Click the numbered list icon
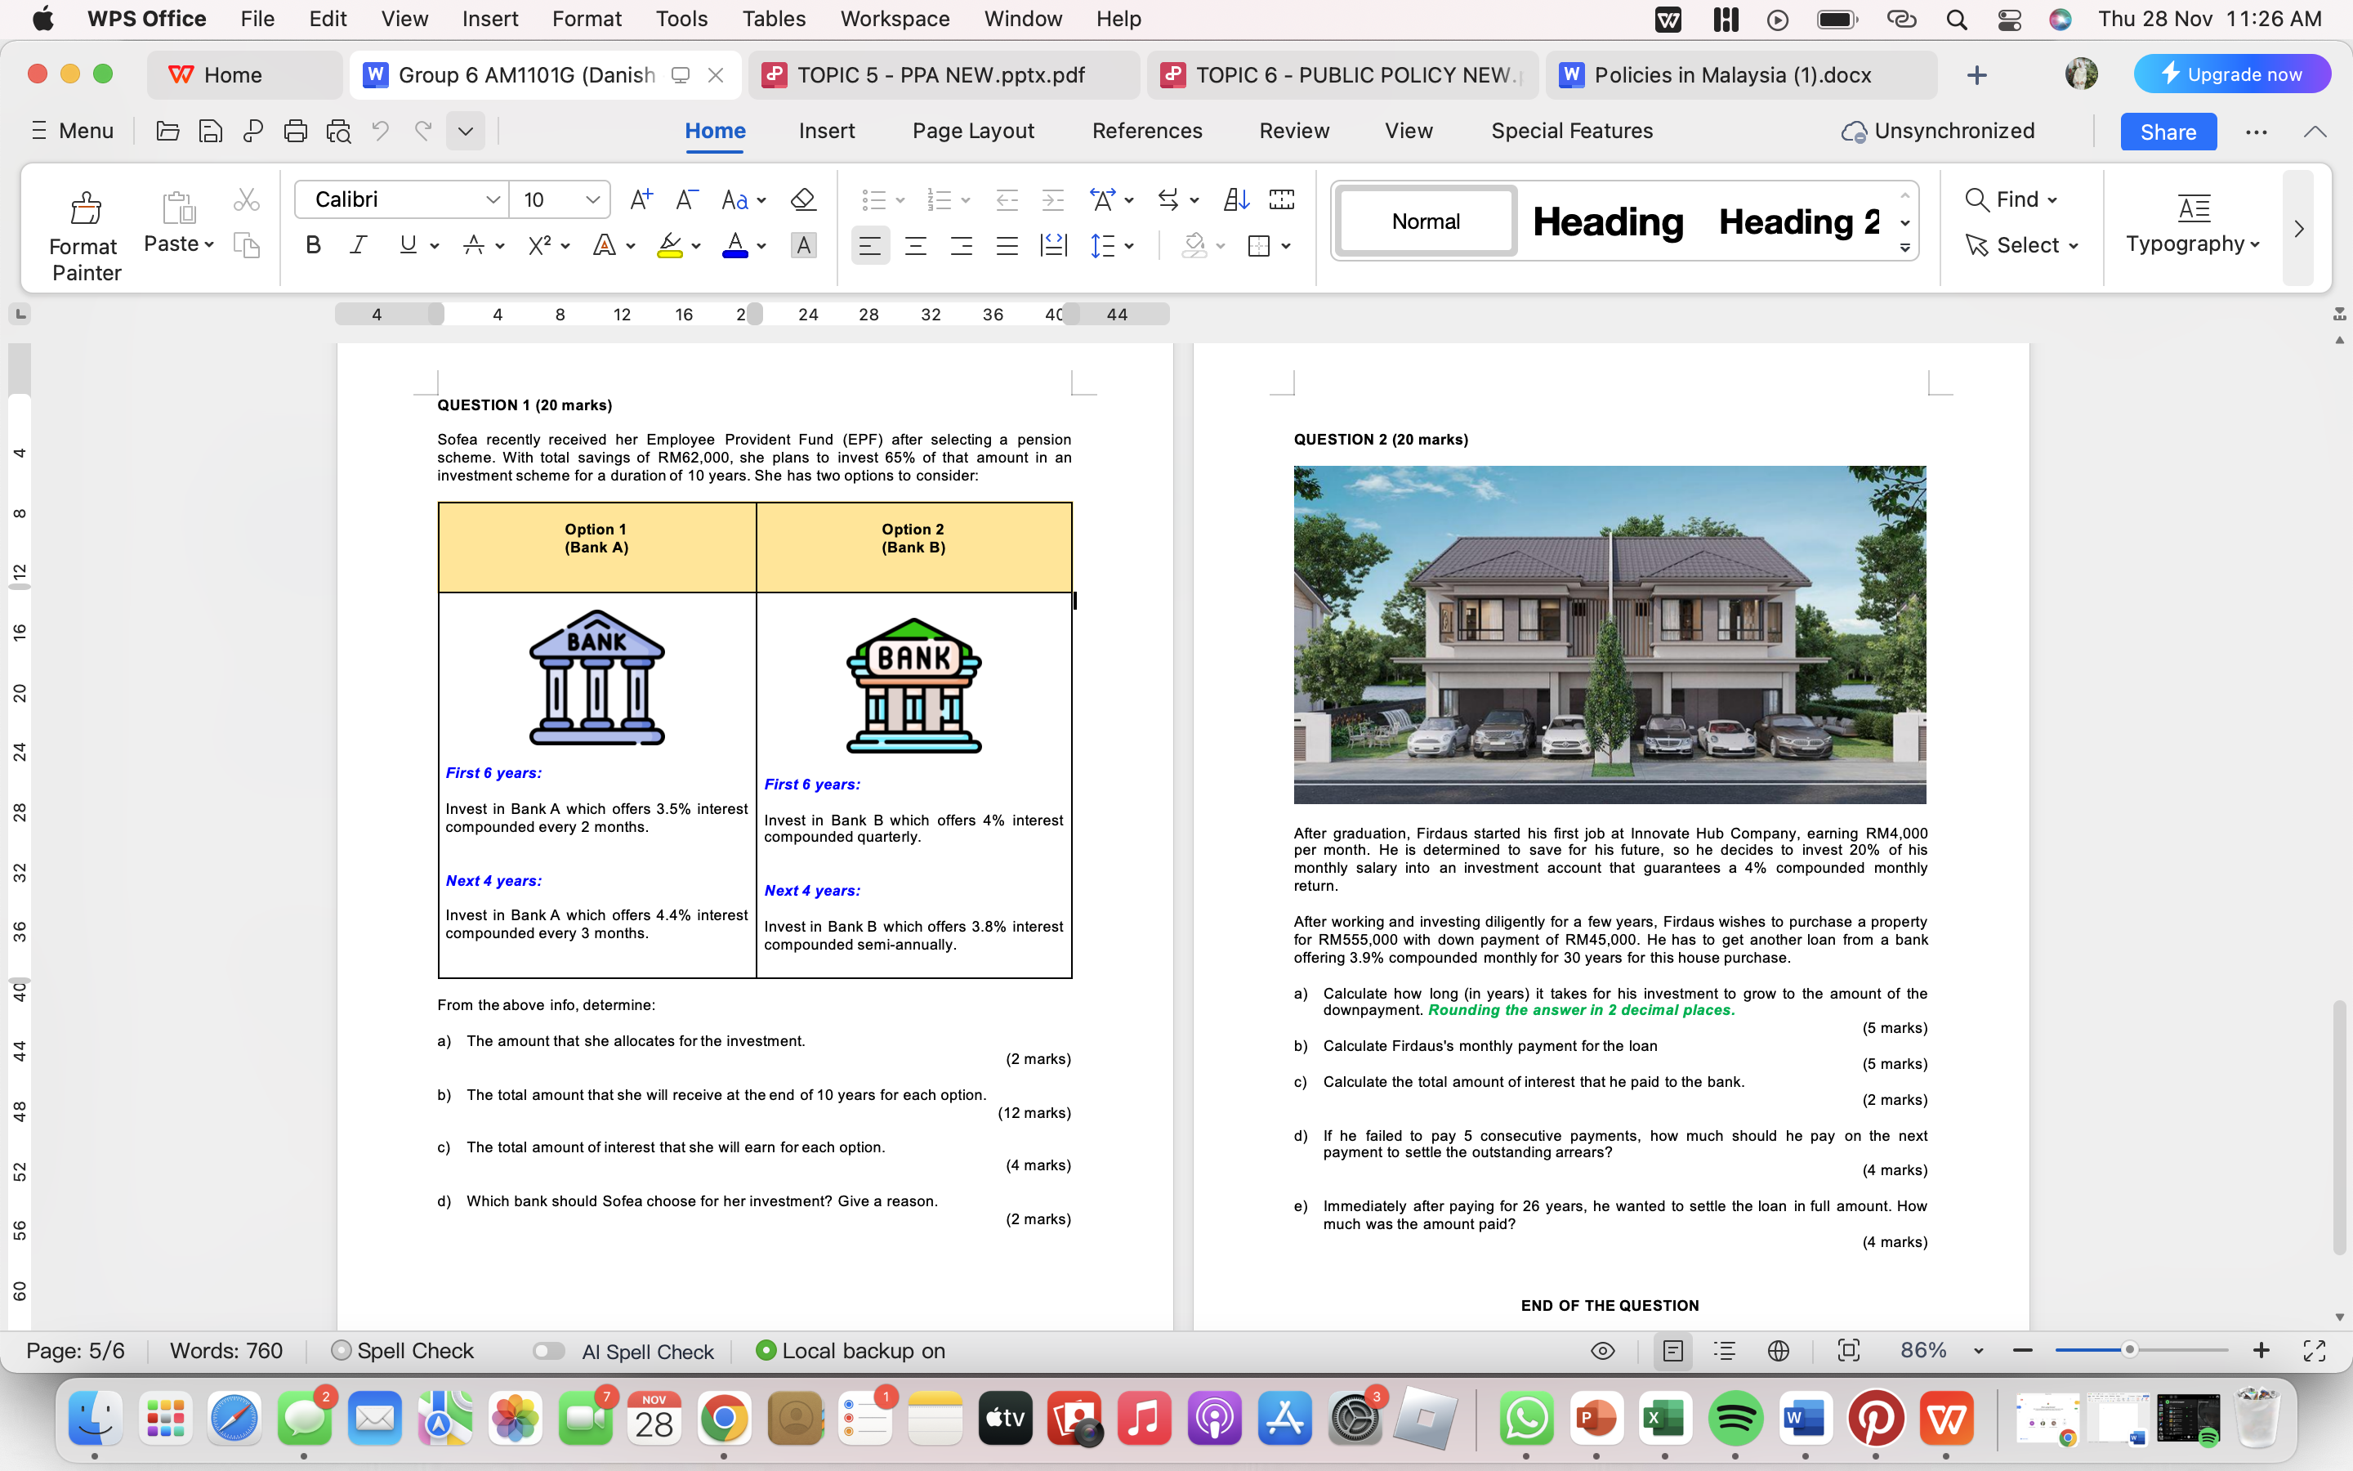Screen dimensions: 2353x1471 tap(938, 199)
